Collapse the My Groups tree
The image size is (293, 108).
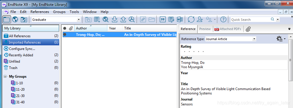tap(5, 77)
